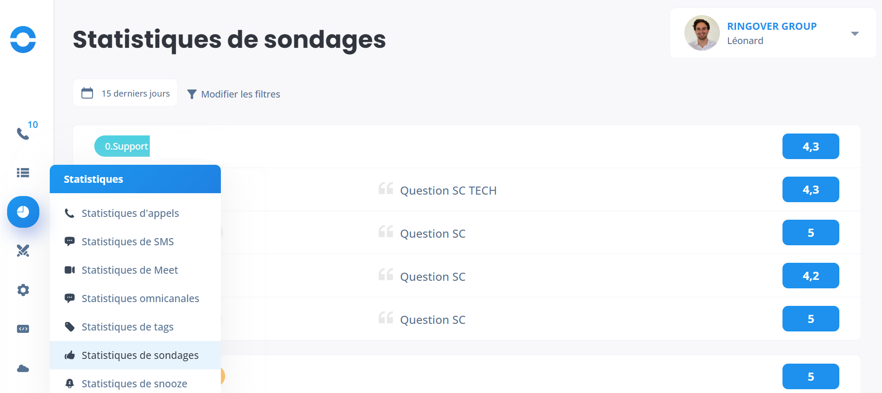Select the statistics pie chart icon
The height and width of the screenshot is (393, 882).
point(23,212)
